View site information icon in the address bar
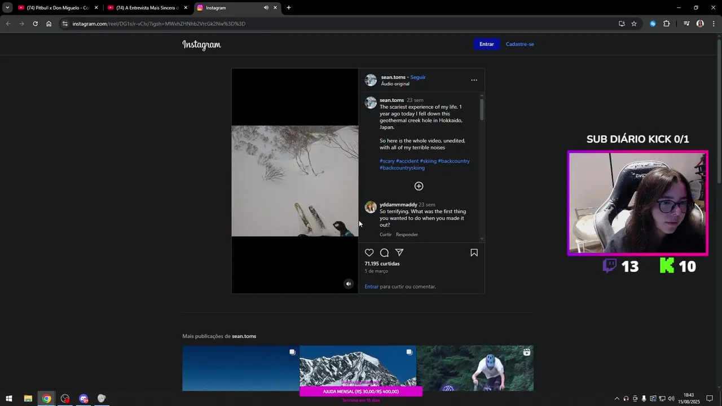Image resolution: width=722 pixels, height=406 pixels. pos(65,24)
